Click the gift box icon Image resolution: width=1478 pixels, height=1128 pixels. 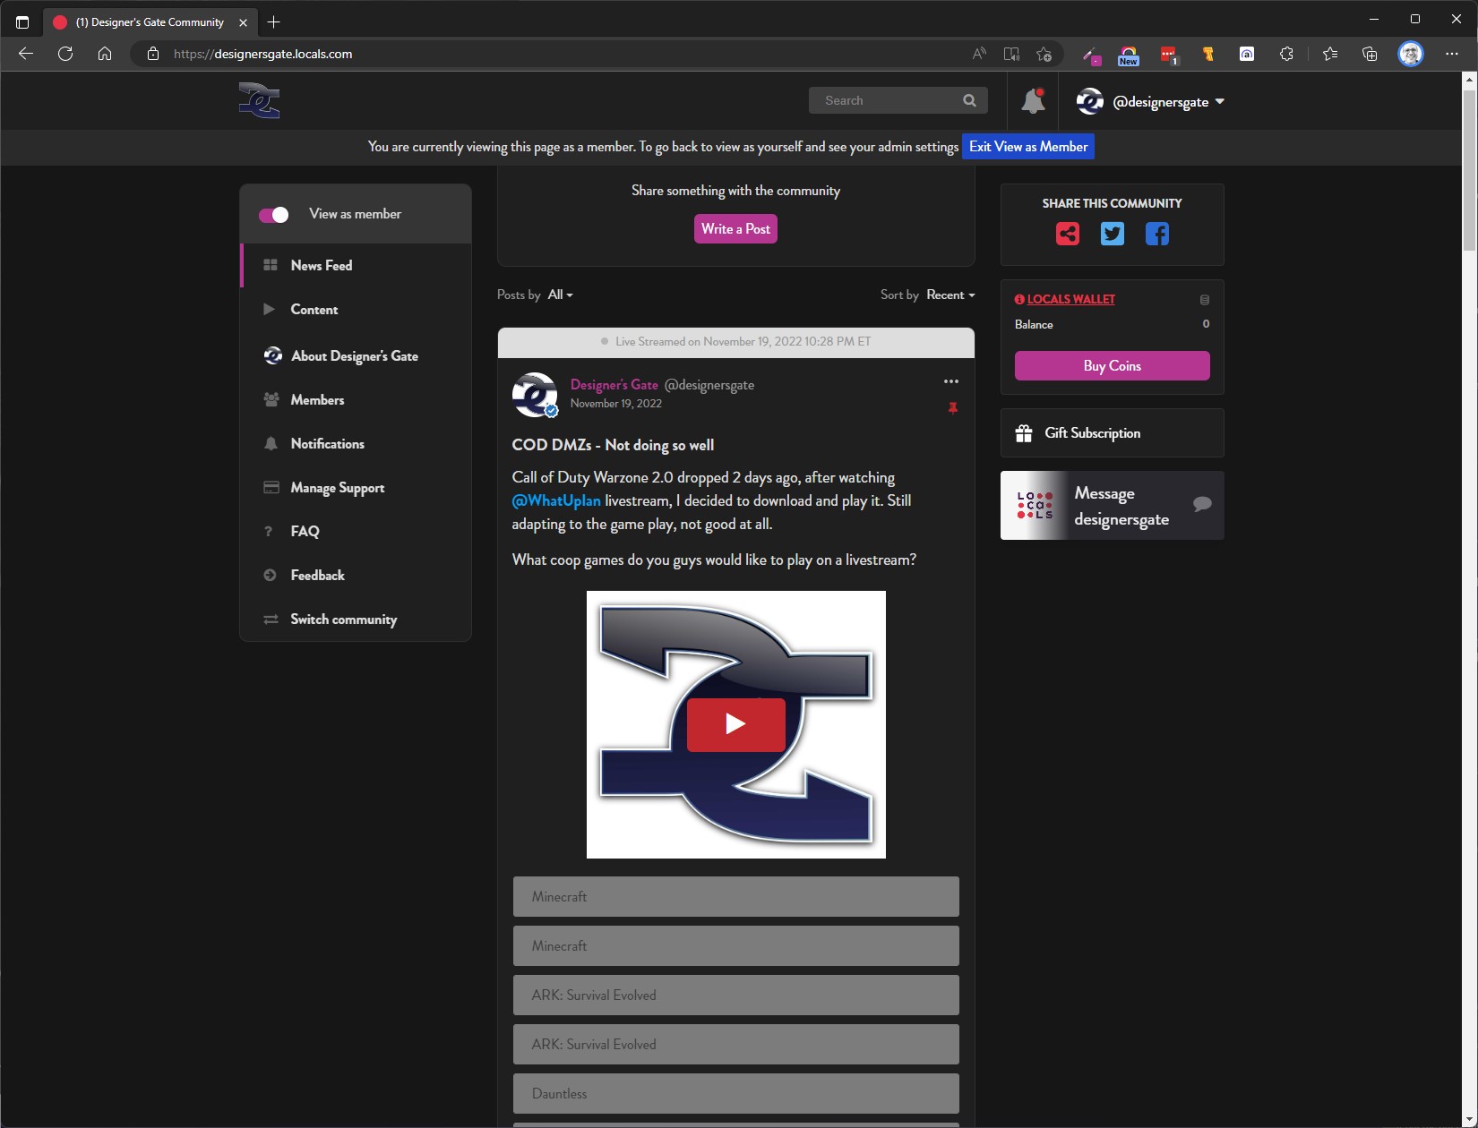(1024, 434)
